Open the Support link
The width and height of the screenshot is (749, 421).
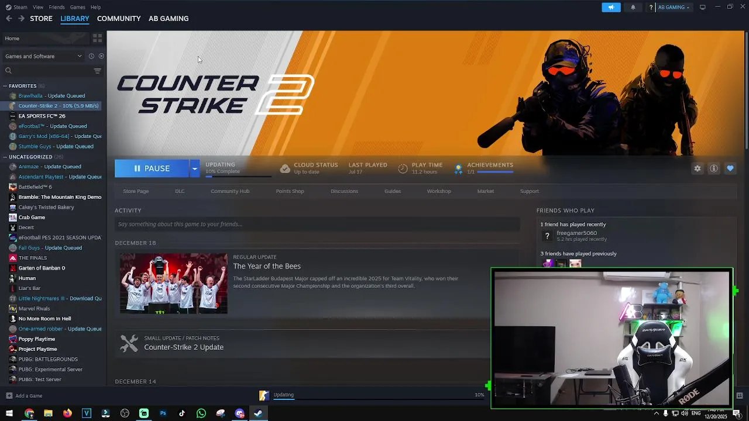[x=530, y=191]
